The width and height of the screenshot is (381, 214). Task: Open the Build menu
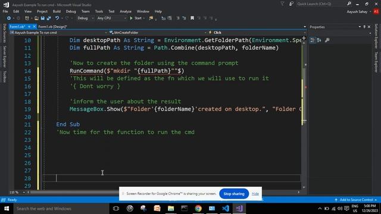click(57, 11)
